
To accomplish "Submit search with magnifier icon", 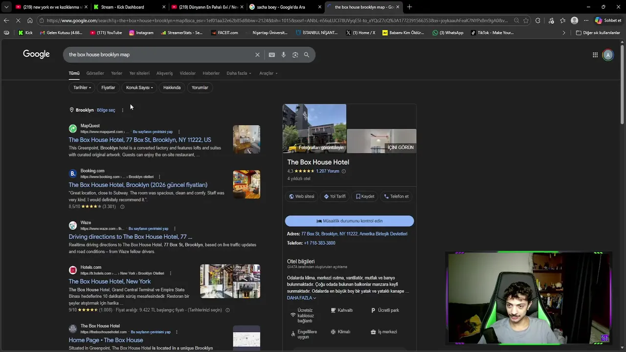I will pos(307,55).
